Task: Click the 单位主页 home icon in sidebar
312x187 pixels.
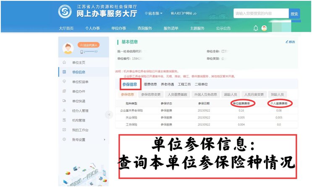Action: [64, 62]
